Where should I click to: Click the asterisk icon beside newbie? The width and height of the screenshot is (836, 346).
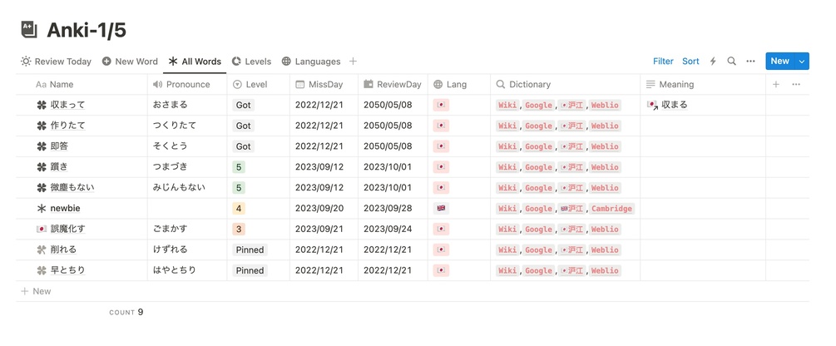pos(42,209)
